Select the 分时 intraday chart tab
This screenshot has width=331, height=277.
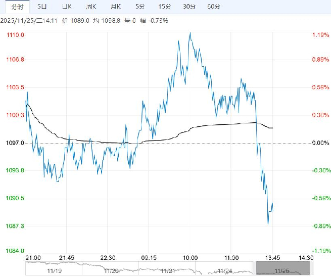(17, 7)
